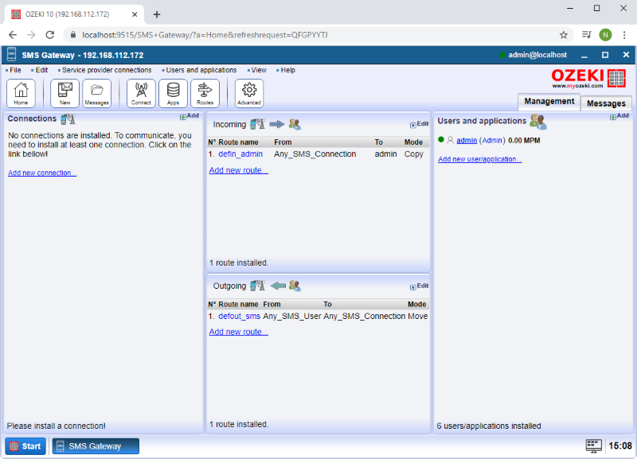637x459 pixels.
Task: Switch to the Management tab
Action: pyautogui.click(x=549, y=102)
